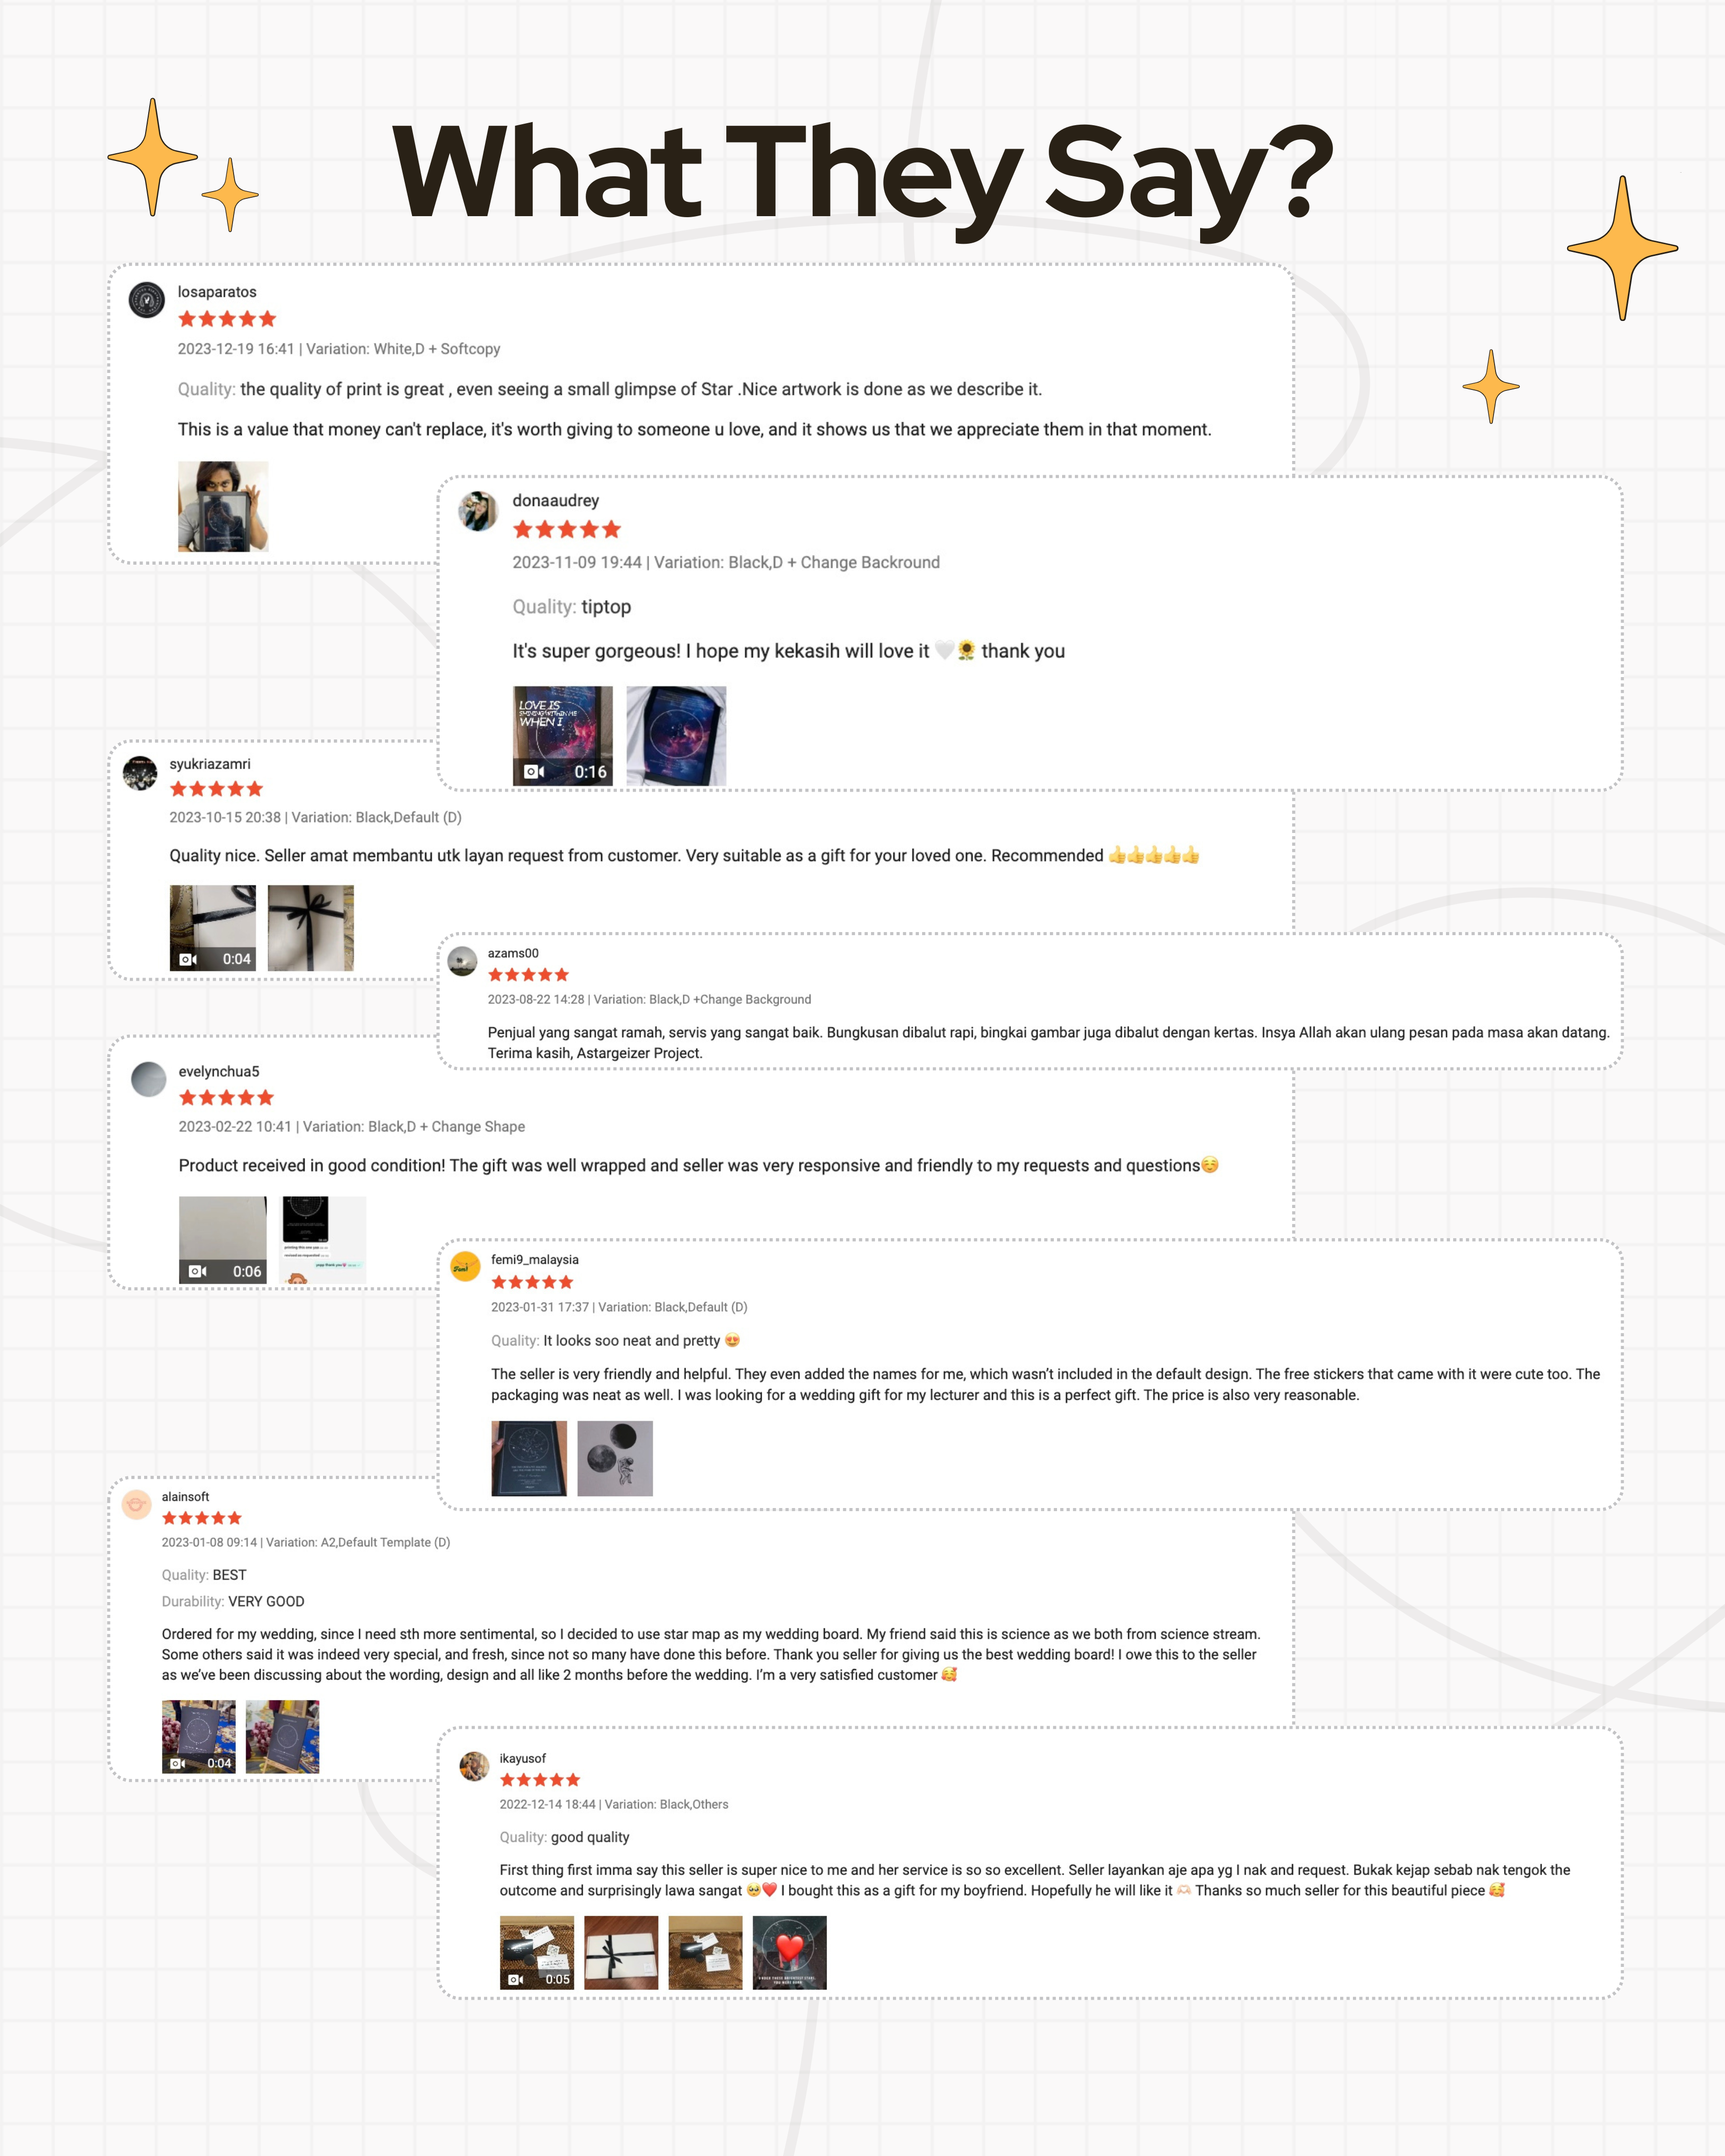Click alainsoft profile avatar

coord(136,1504)
